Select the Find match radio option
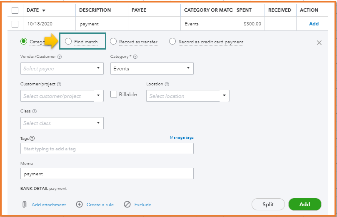337x217 pixels. 68,41
